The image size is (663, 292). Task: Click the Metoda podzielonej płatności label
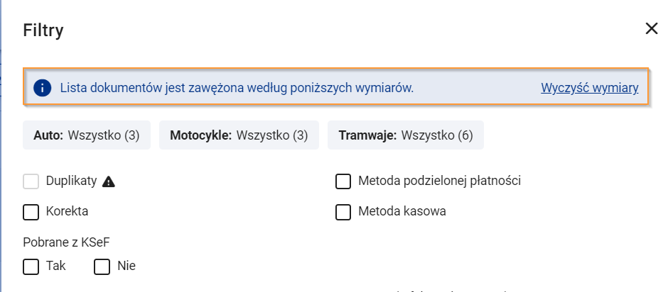click(439, 181)
